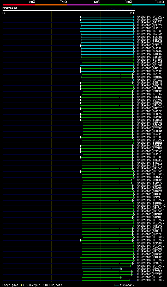Select the UniRef100_C5X682 label

tap(150, 43)
